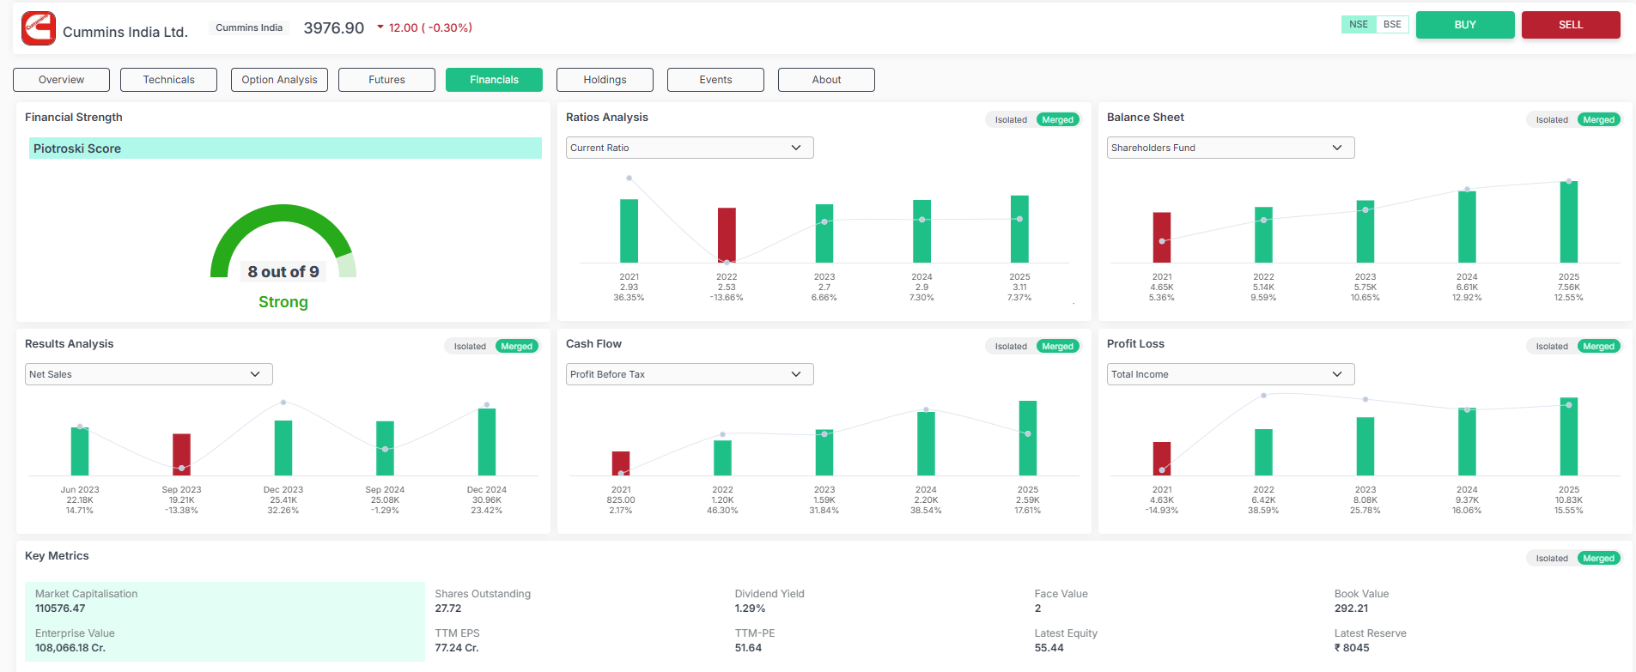The image size is (1636, 672).
Task: Toggle Balance Sheet to Merged view
Action: click(x=1598, y=120)
